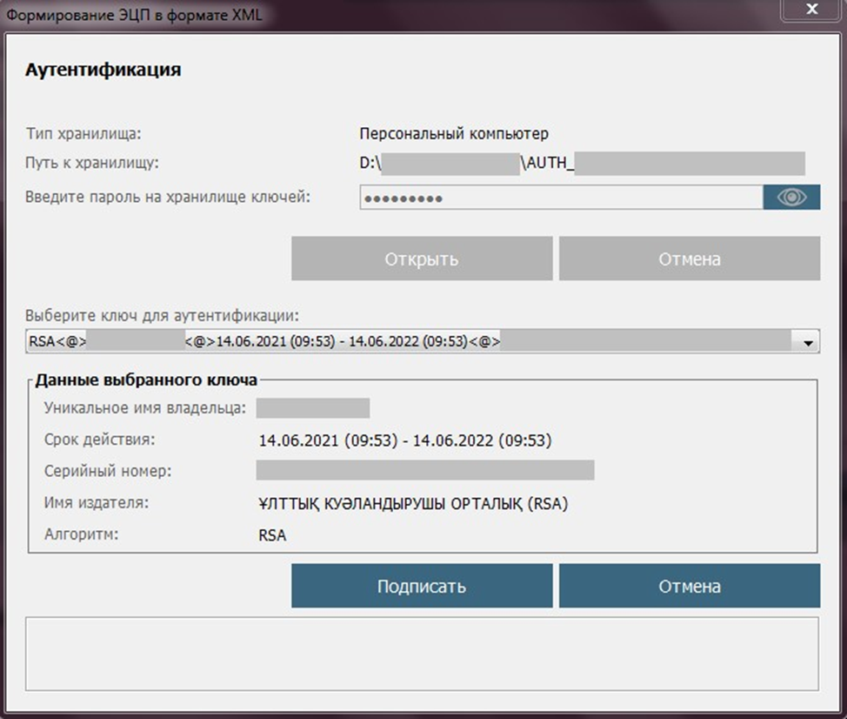Click the redacted serial number value
The height and width of the screenshot is (719, 847).
click(424, 471)
